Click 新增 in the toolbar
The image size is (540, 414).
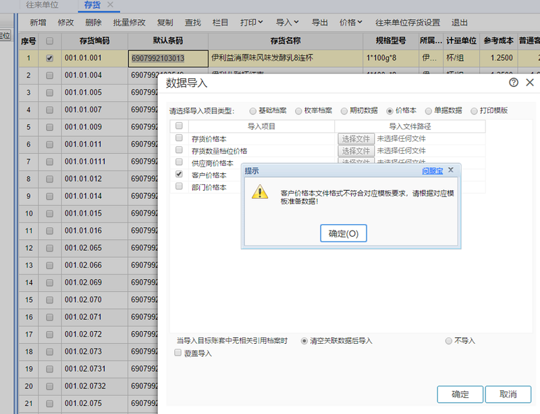tap(38, 23)
